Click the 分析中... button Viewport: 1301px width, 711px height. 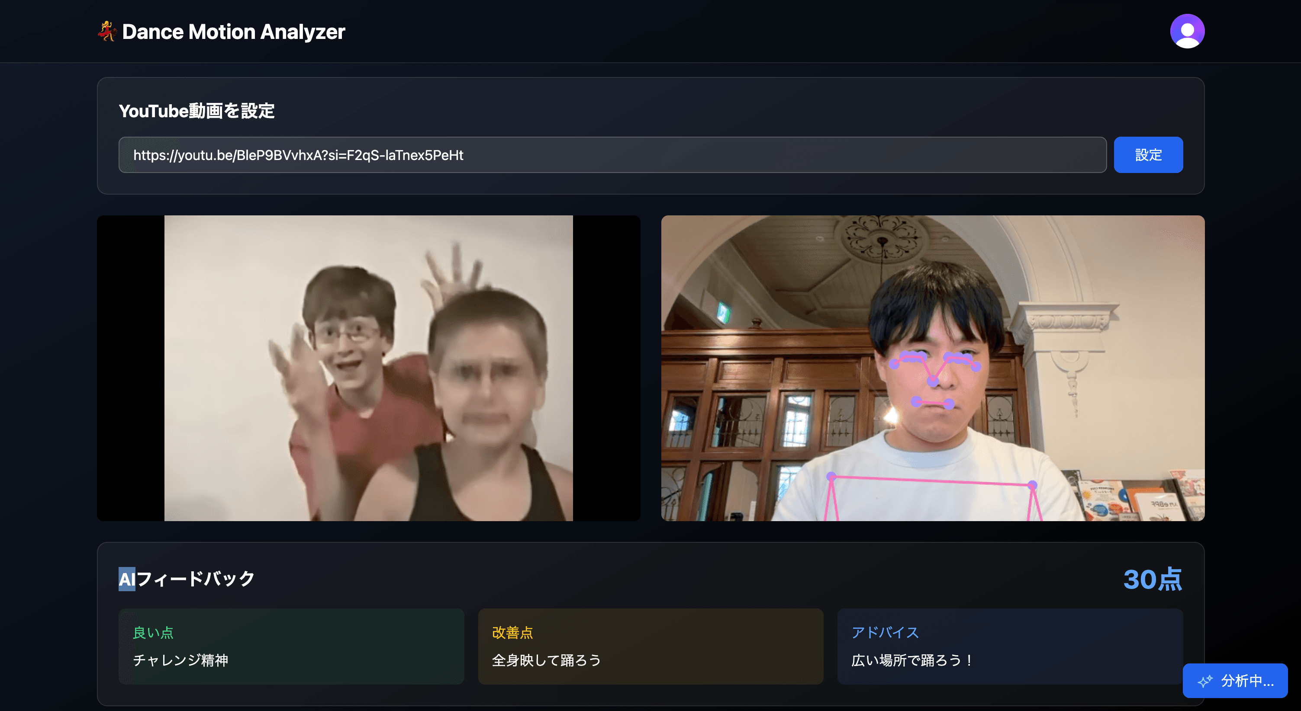click(x=1235, y=681)
